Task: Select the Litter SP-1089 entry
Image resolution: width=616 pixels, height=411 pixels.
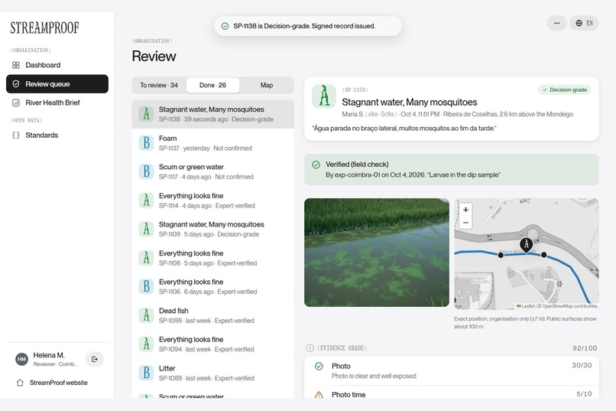Action: pos(213,373)
